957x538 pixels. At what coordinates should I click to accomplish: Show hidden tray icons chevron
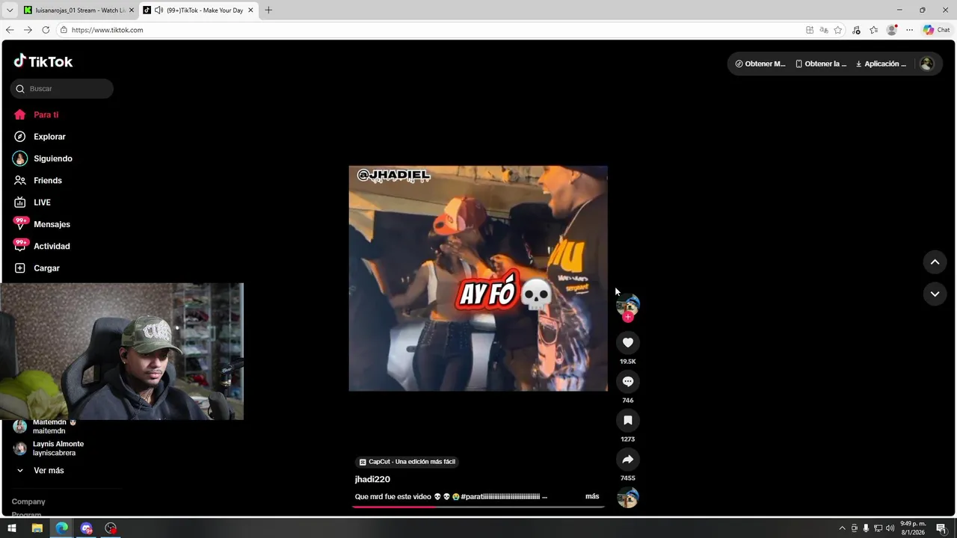pyautogui.click(x=842, y=528)
